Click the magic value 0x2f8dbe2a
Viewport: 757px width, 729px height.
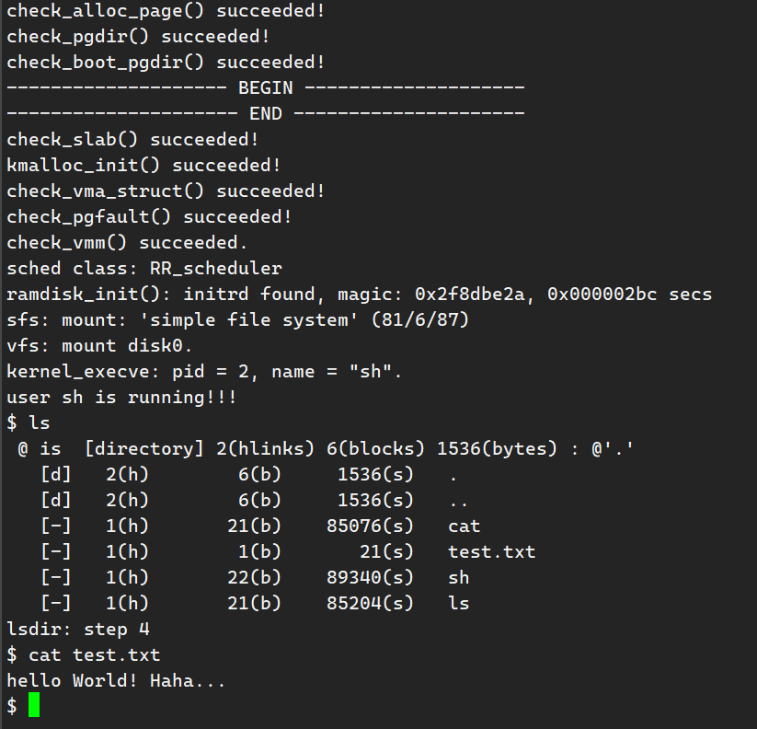coord(470,295)
